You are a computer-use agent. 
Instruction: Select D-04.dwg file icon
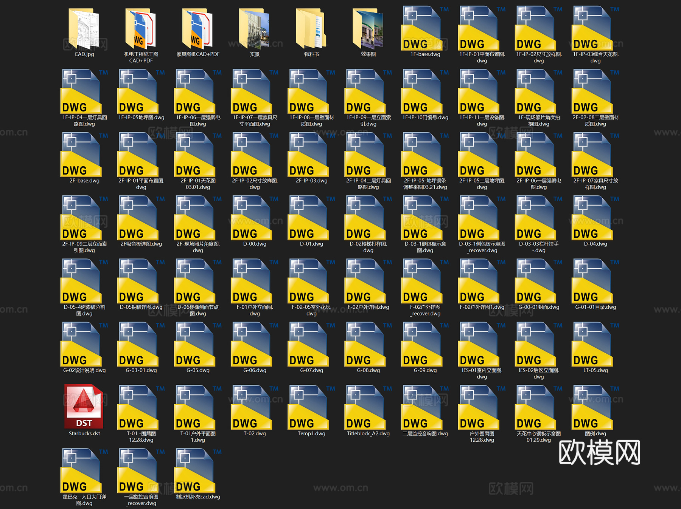pos(592,218)
